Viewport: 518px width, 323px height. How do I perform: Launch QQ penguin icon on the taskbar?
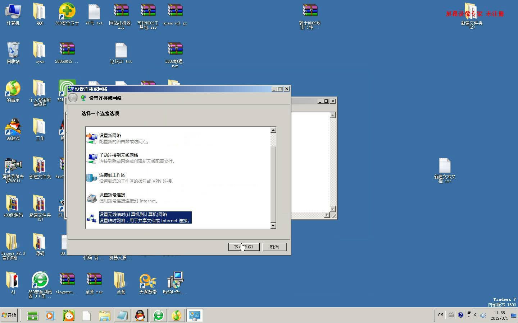click(140, 315)
